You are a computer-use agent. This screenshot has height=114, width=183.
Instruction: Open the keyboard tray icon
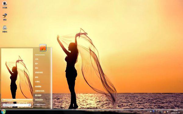point(151,112)
